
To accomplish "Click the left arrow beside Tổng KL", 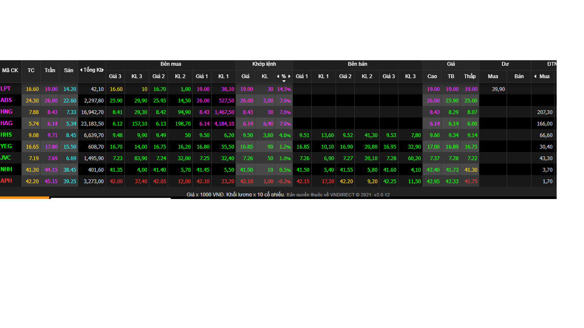I will [81, 70].
